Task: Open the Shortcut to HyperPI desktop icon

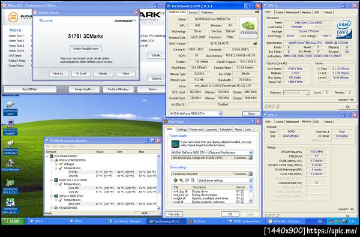Action: coord(10,127)
